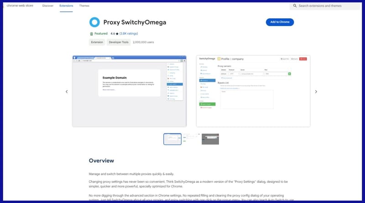Open the Discover tab

47,6
